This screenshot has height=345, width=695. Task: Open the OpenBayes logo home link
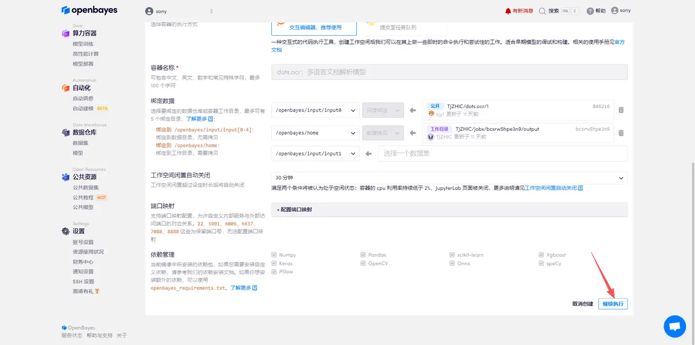pyautogui.click(x=89, y=10)
